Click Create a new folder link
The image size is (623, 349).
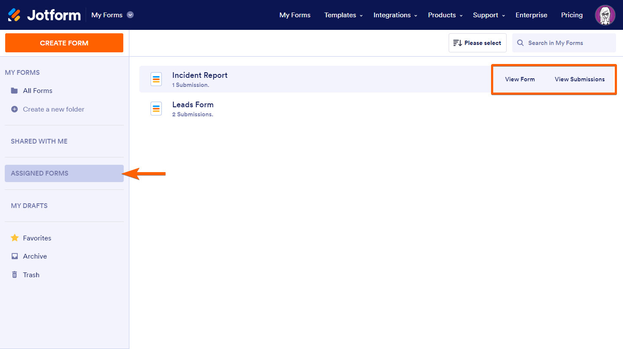point(54,109)
